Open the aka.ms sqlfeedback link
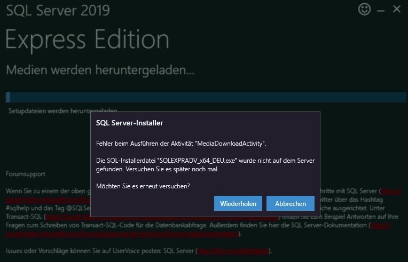The width and height of the screenshot is (408, 262). point(233,251)
